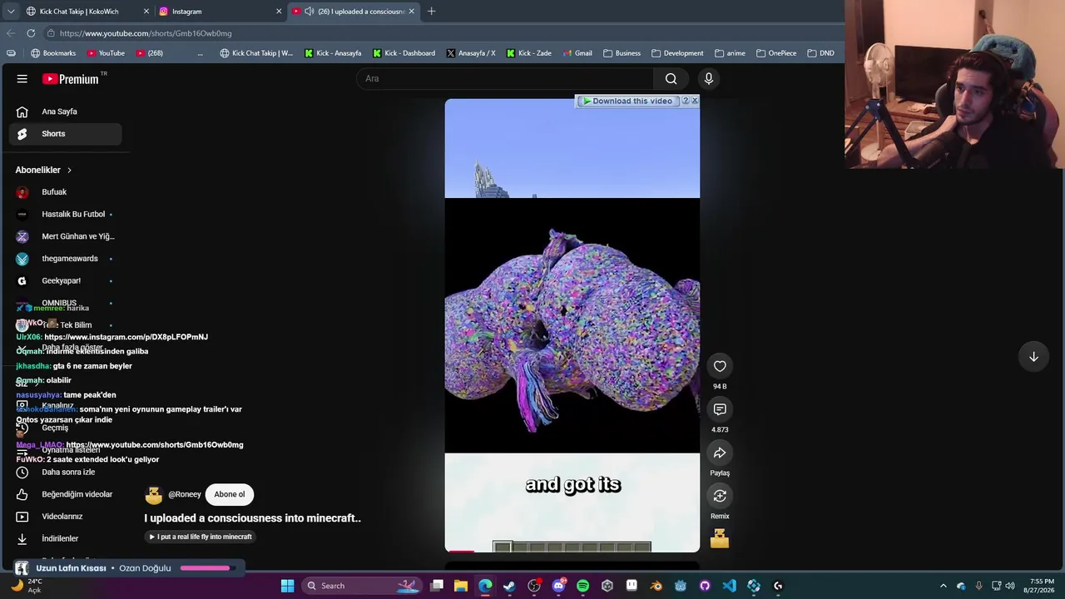Close the Download this video bar
Screen dimensions: 1065x599
click(x=695, y=101)
